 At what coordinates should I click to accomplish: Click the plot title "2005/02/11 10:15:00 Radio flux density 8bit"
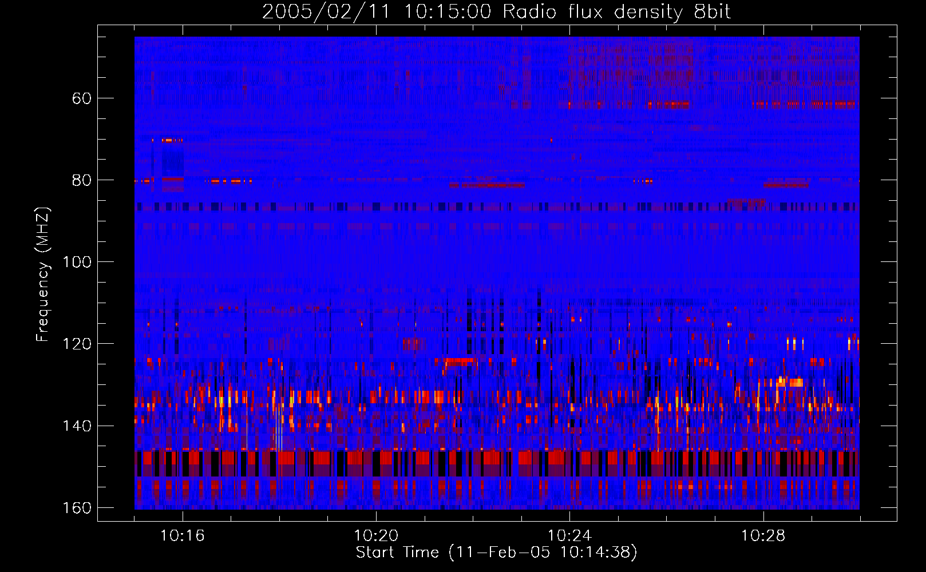click(496, 12)
